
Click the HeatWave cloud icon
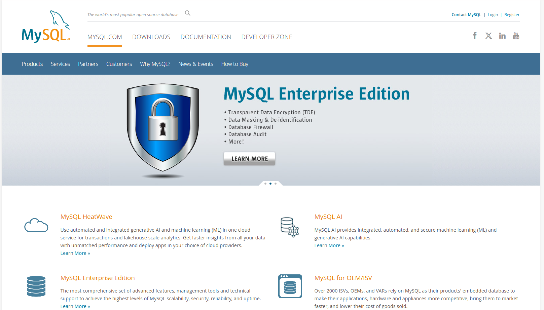point(36,225)
